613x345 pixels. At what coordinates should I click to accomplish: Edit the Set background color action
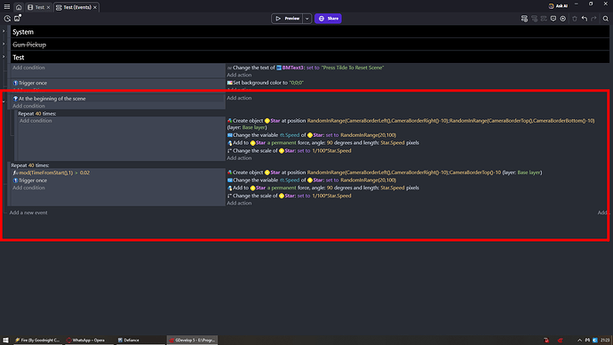266,83
